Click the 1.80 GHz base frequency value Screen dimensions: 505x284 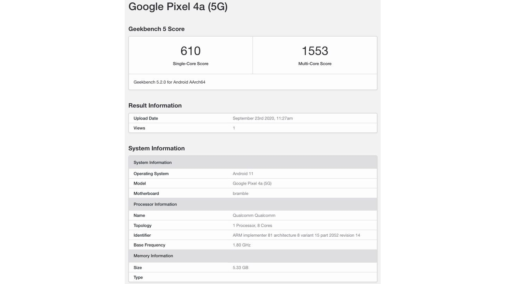(241, 245)
